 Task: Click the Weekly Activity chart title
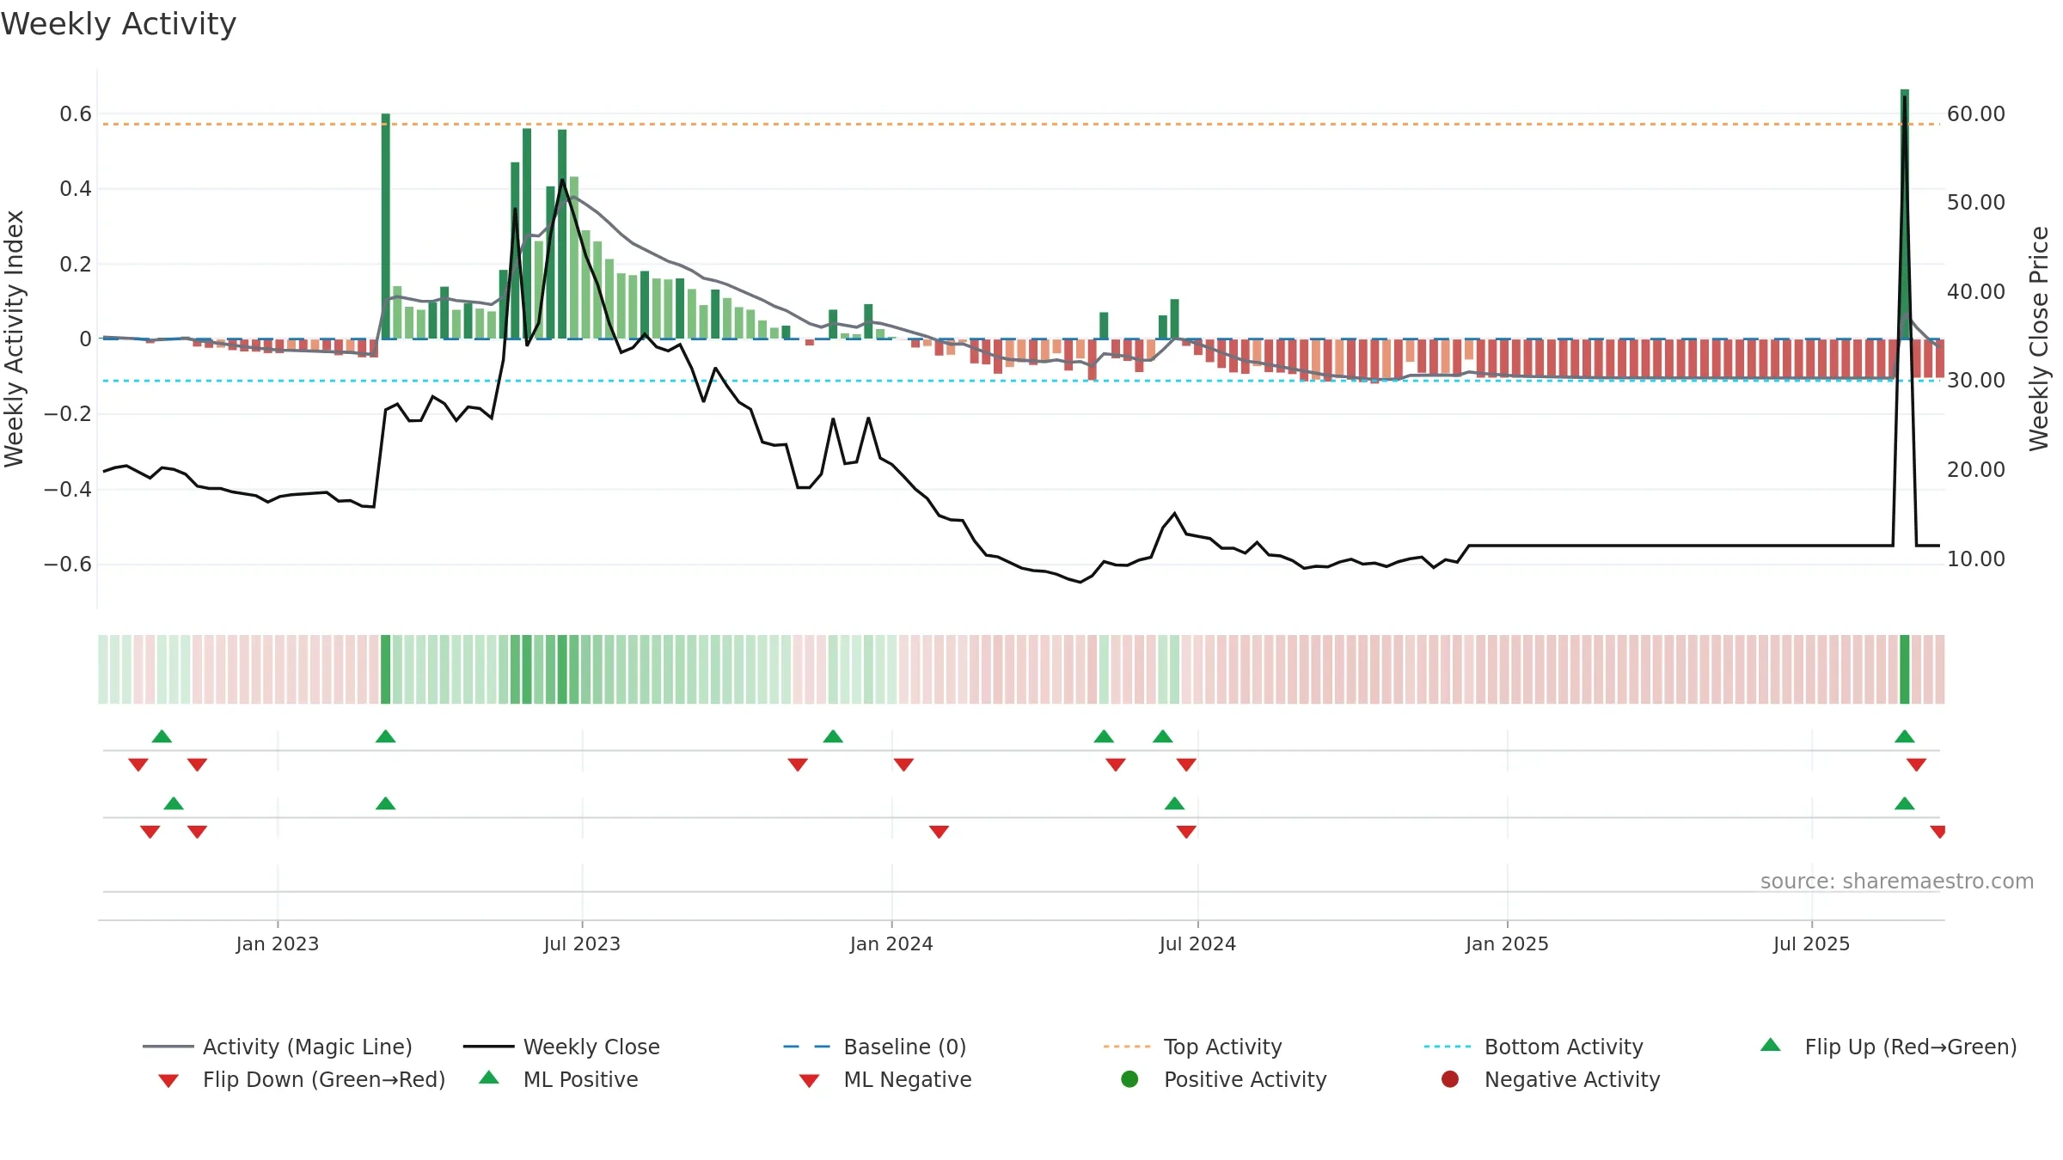coord(119,24)
